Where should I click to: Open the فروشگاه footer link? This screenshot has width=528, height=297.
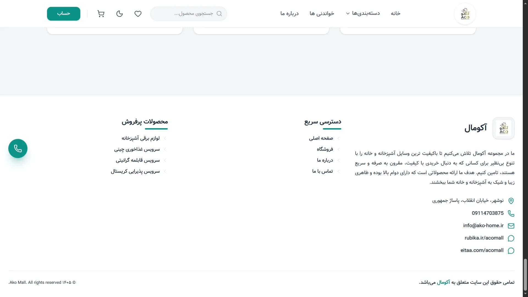click(x=325, y=149)
